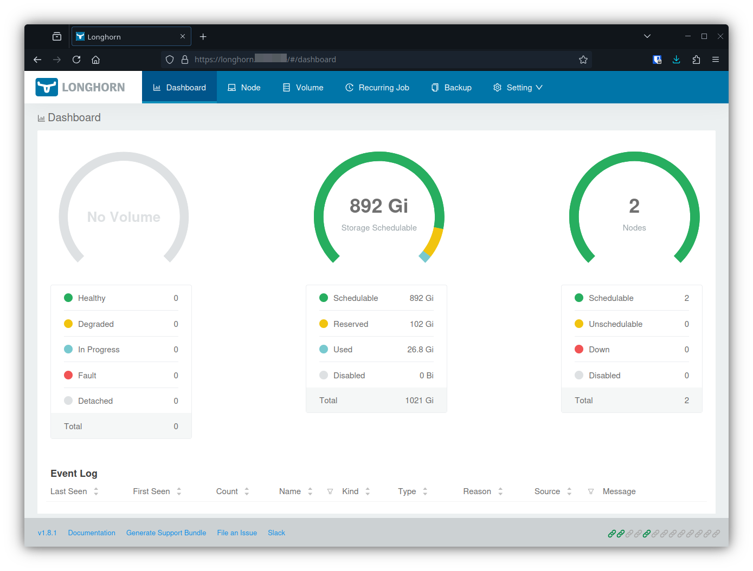This screenshot has height=571, width=753.
Task: Go to the browser home page icon
Action: 96,60
